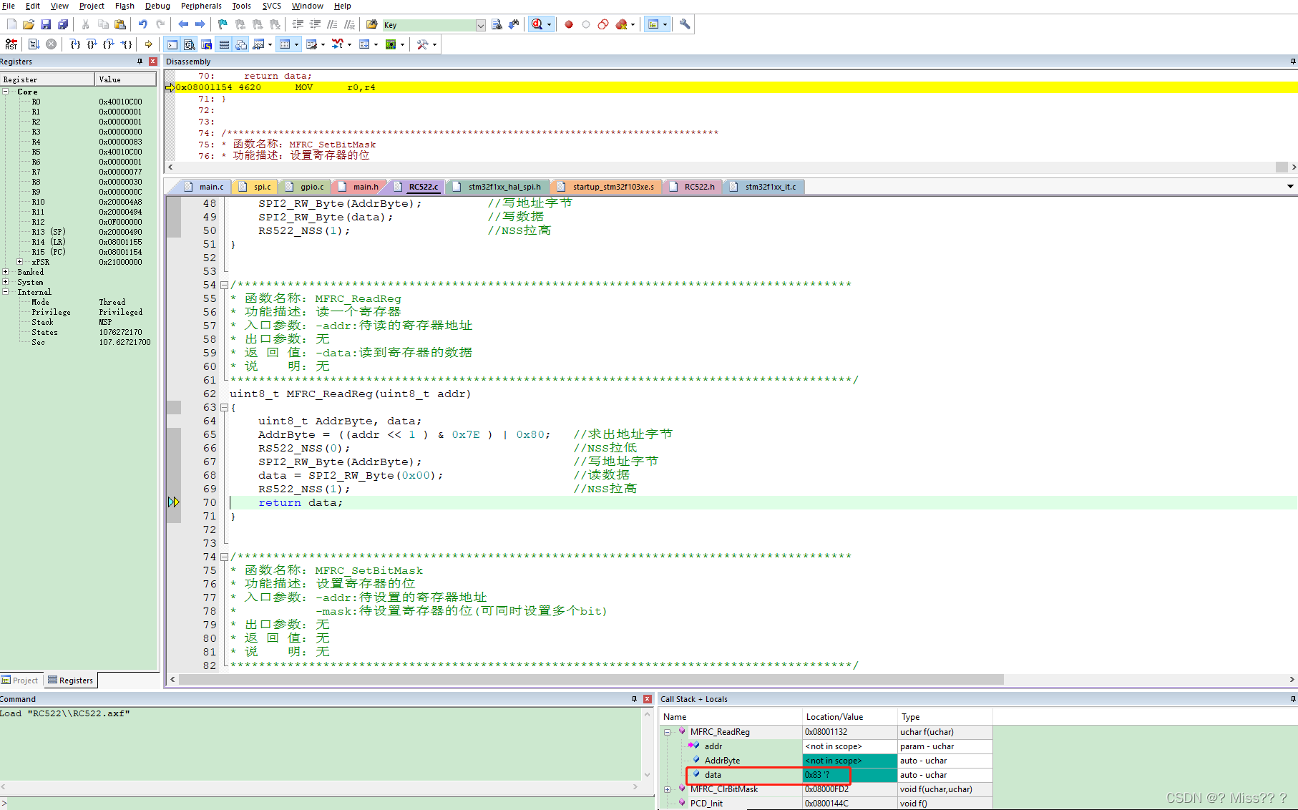Viewport: 1298px width, 810px height.
Task: Step over the current line
Action: point(92,44)
